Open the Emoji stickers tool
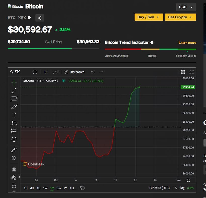Viewport: 206px width, 198px height. click(x=14, y=139)
